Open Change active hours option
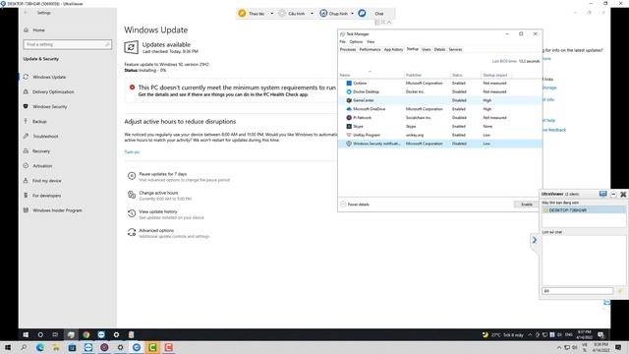Image resolution: width=629 pixels, height=354 pixels. click(x=158, y=193)
